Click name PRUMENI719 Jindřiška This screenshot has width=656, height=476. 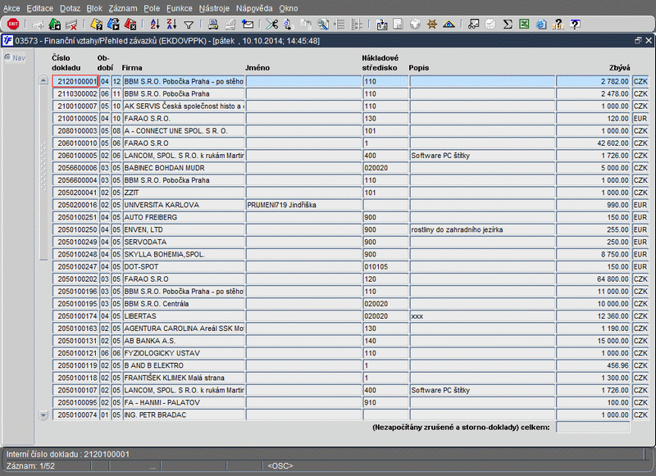(303, 205)
